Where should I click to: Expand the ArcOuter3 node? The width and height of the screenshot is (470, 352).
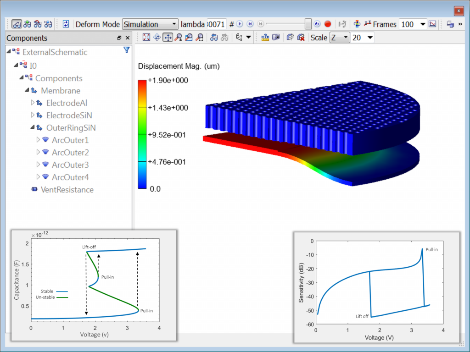tap(38, 165)
